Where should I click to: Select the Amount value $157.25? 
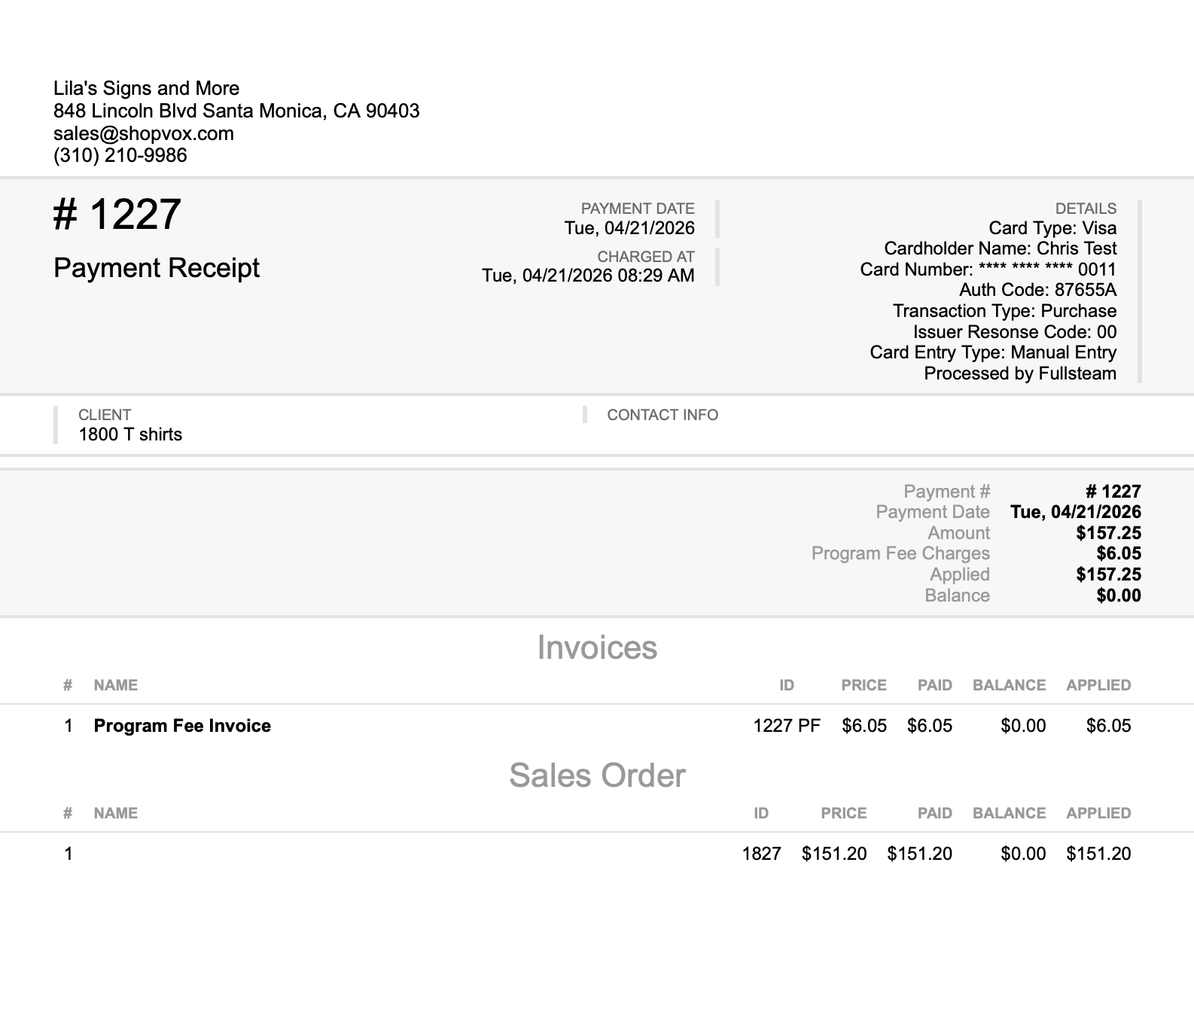click(x=1108, y=533)
